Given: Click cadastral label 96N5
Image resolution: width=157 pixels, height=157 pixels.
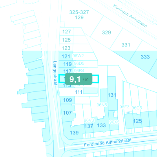Looking at the screenshot, I should coord(102,105).
